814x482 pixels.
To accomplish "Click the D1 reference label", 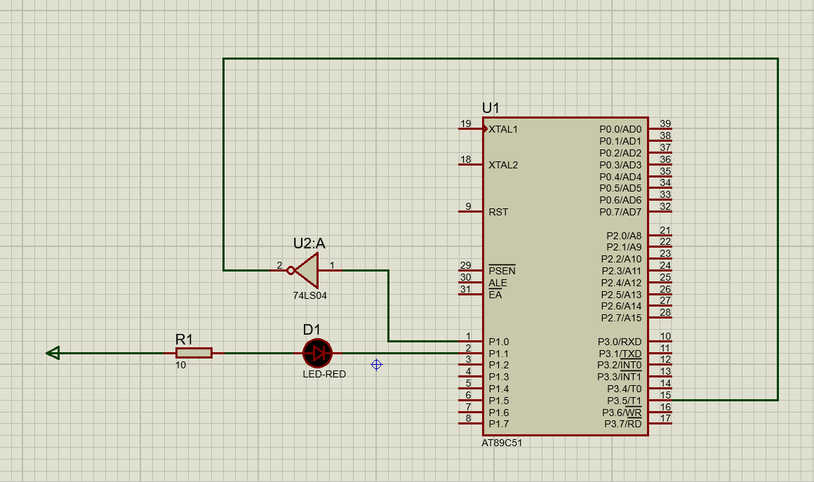I will (x=312, y=330).
